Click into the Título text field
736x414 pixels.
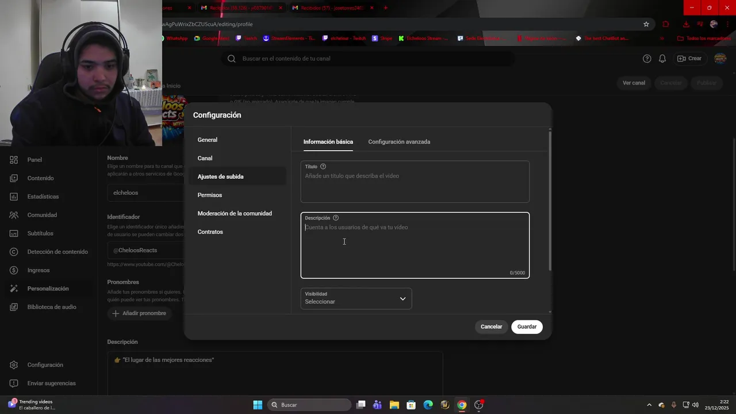click(415, 182)
